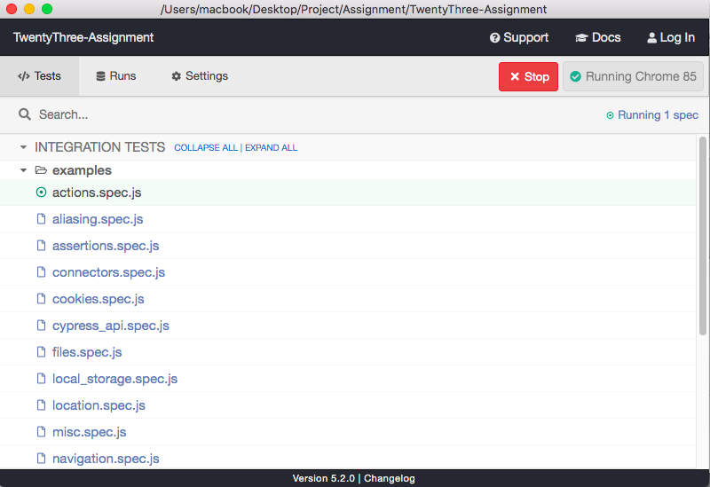The image size is (710, 487).
Task: Open the Changelog link in footer
Action: [x=390, y=478]
